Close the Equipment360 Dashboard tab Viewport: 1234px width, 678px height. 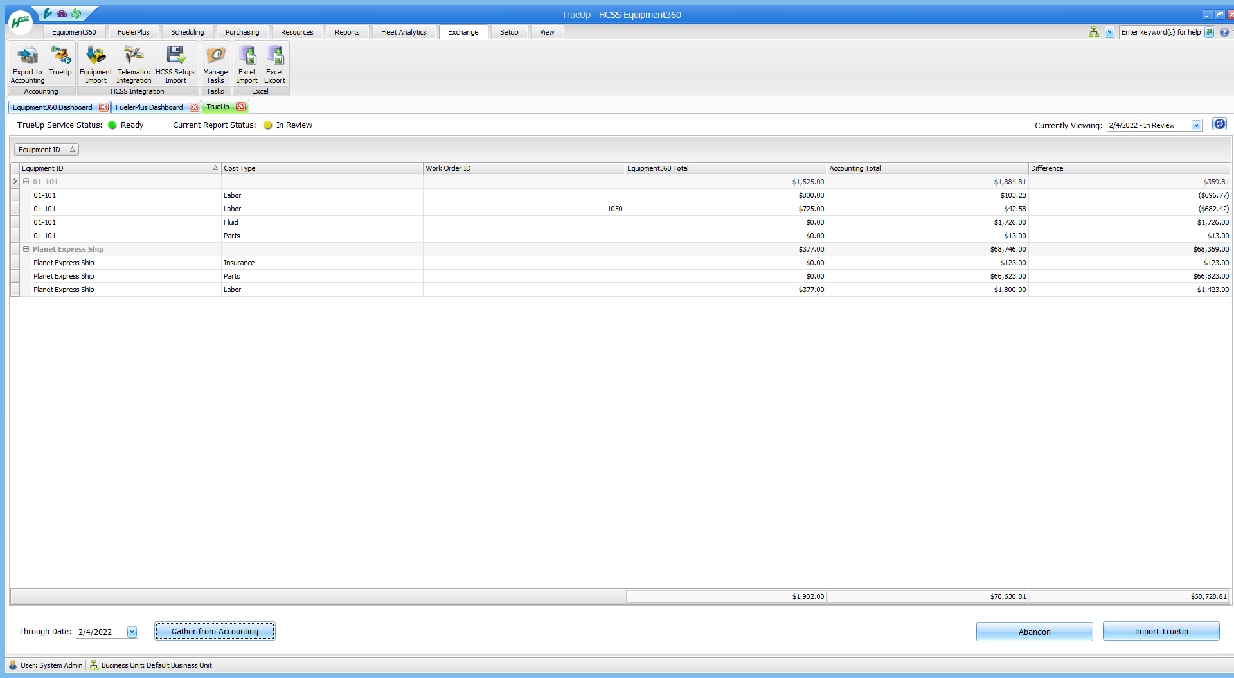pyautogui.click(x=103, y=107)
